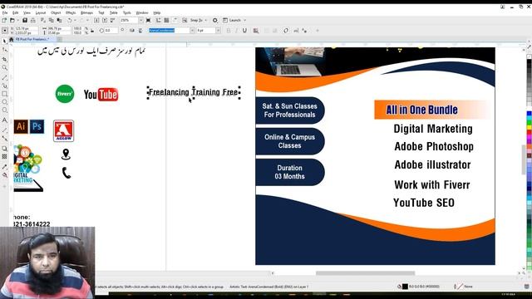The width and height of the screenshot is (532, 299).
Task: Toggle Underline text formatting
Action: point(244,31)
